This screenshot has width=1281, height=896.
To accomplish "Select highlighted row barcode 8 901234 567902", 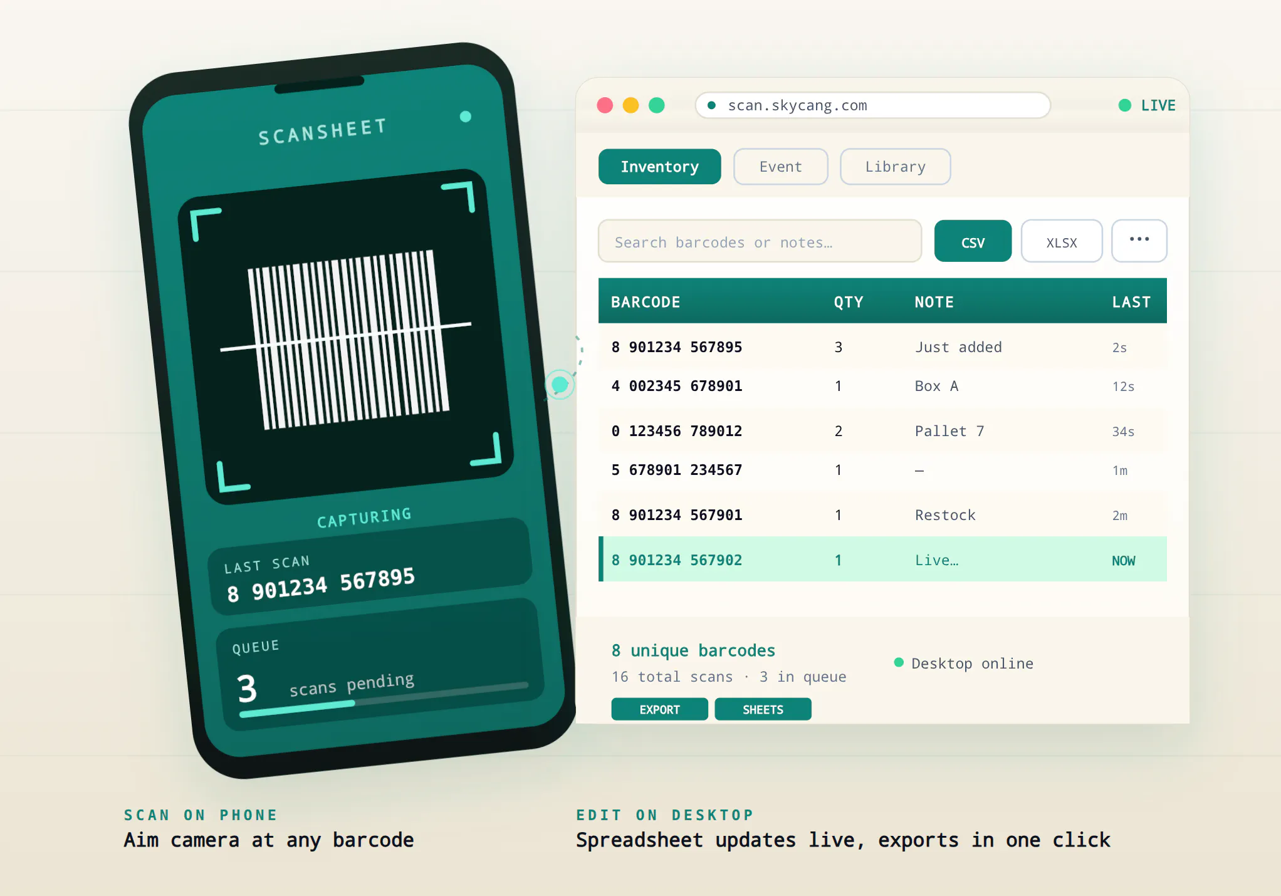I will click(x=882, y=559).
